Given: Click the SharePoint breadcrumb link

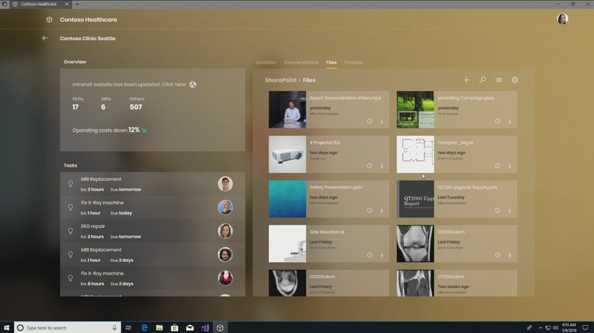Looking at the screenshot, I should point(281,80).
